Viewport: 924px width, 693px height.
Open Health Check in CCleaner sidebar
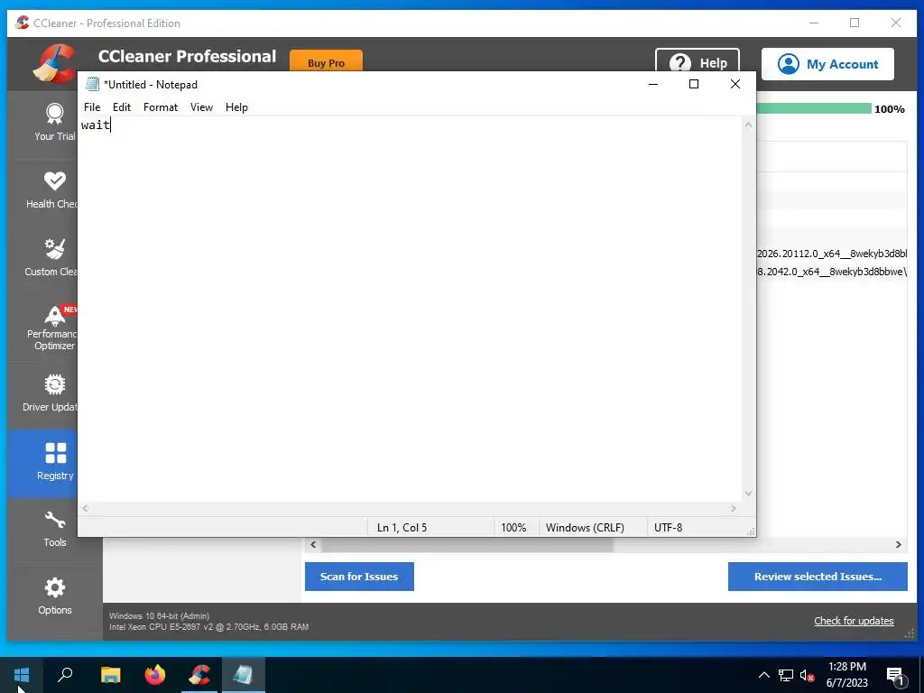(x=42, y=192)
